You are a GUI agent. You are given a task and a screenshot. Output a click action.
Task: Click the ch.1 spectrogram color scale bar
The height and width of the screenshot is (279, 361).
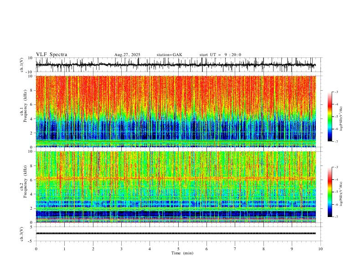pyautogui.click(x=330, y=117)
